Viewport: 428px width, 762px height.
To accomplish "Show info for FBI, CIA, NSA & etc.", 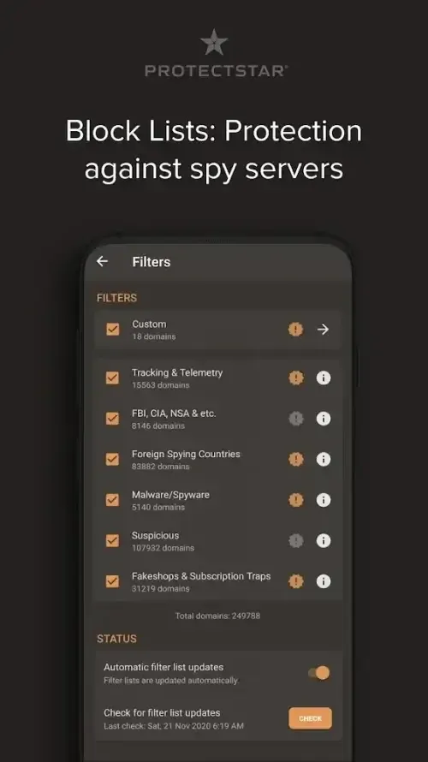I will point(324,419).
